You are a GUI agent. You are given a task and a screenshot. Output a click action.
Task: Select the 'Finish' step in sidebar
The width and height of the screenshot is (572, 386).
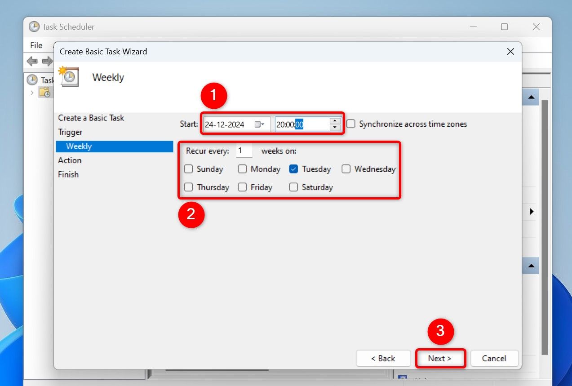pos(68,174)
